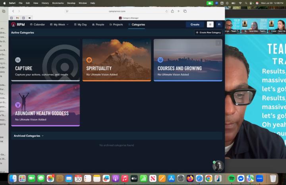Click the Share icon in Safari
Image resolution: width=286 pixels, height=185 pixels.
pos(172,11)
